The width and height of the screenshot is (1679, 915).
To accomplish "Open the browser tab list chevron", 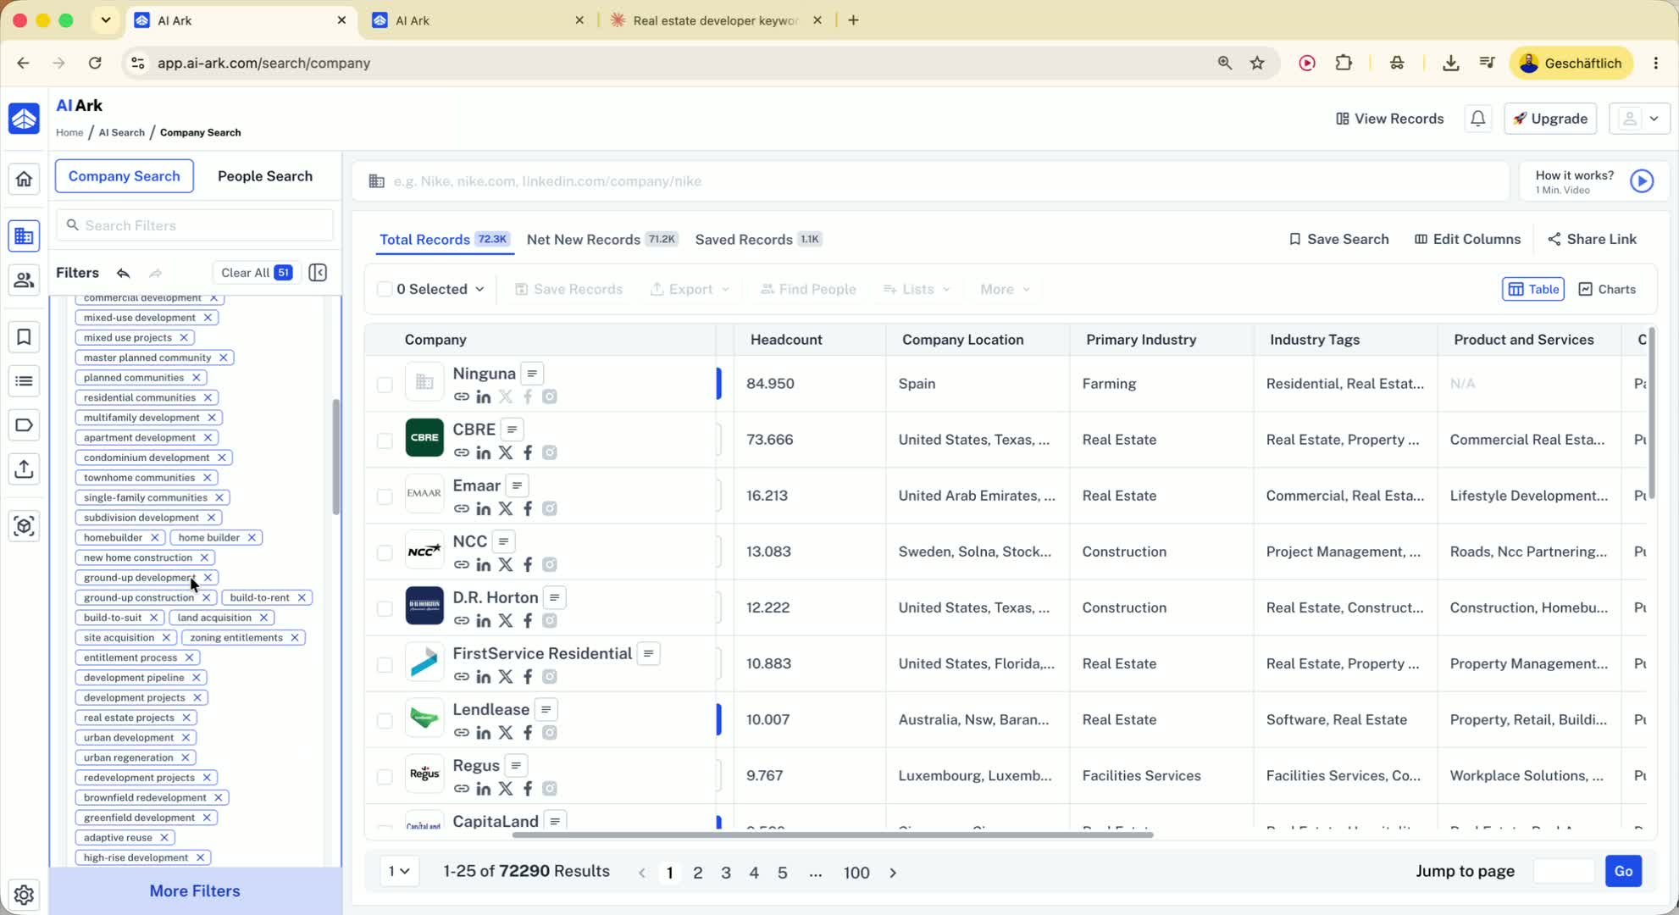I will 106,19.
